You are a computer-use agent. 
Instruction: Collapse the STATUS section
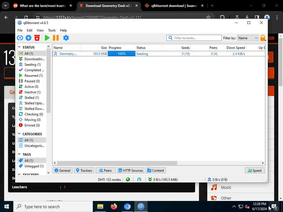[x=19, y=47]
